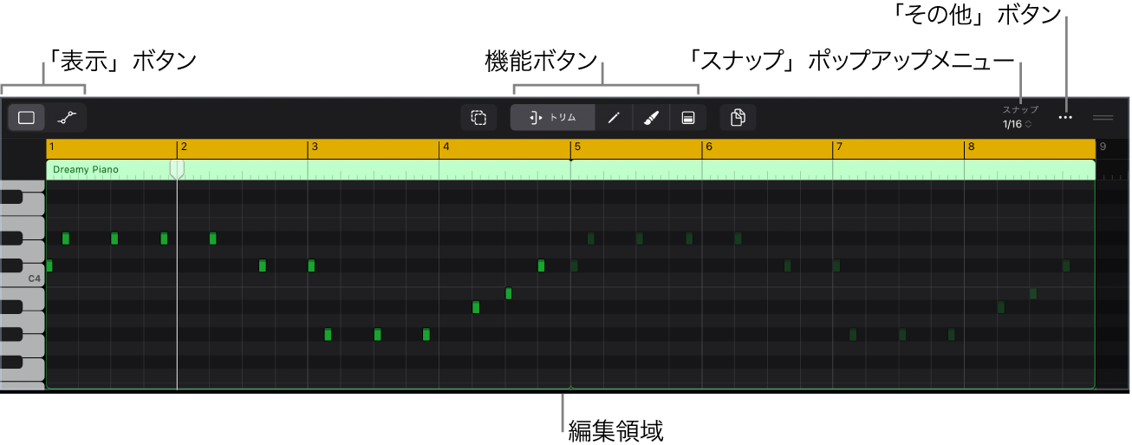Click bar 3 in the ruler
The width and height of the screenshot is (1132, 445).
tap(315, 147)
